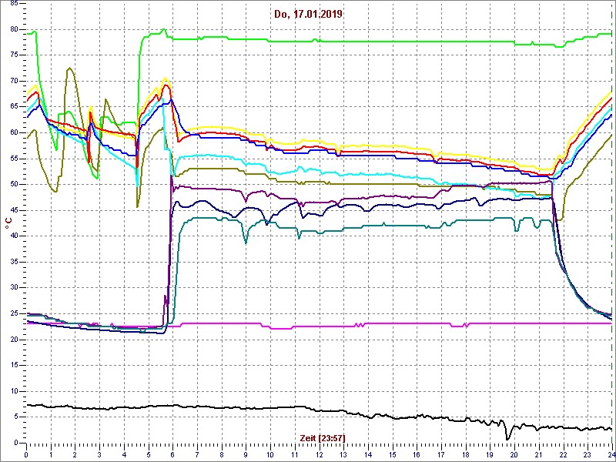The width and height of the screenshot is (616, 462).
Task: Select the '65' temperature axis label
Action: pyautogui.click(x=14, y=106)
